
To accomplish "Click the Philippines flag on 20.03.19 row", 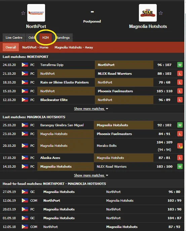I will coord(25,209).
